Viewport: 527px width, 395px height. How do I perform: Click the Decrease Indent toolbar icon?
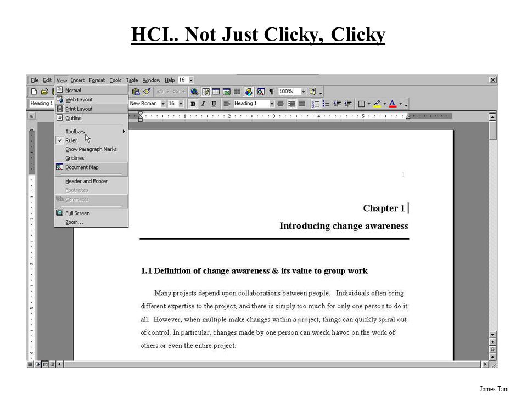coord(337,104)
